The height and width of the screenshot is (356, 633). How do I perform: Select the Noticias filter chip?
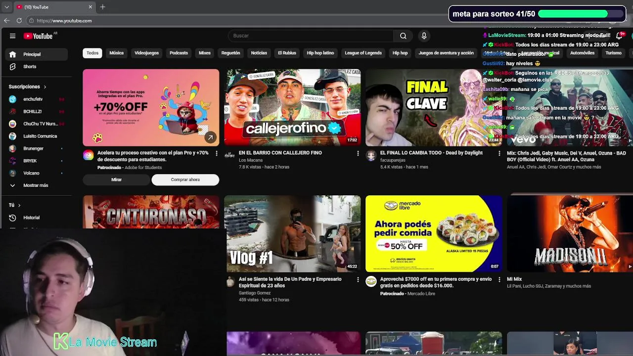pos(259,53)
